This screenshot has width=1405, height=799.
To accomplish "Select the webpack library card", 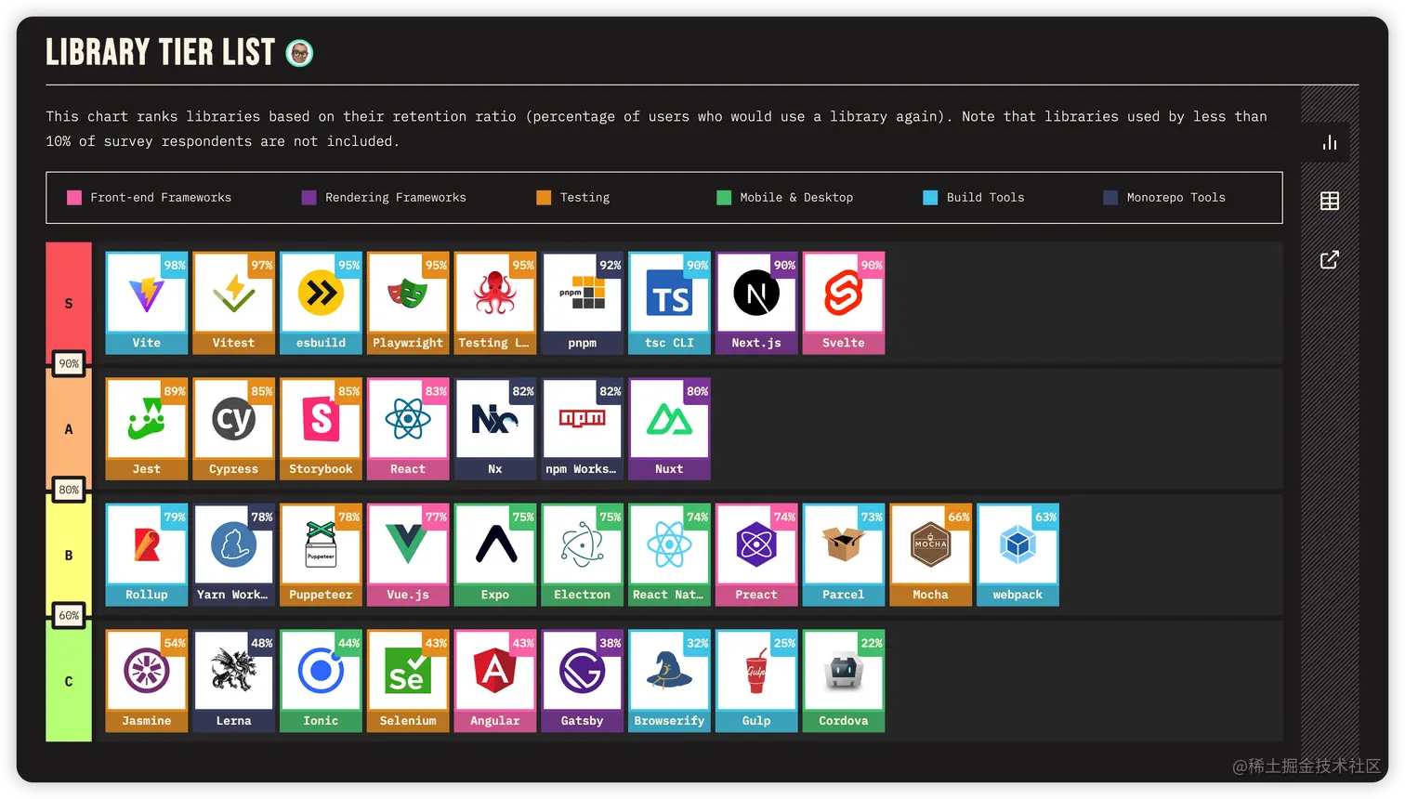I will 1018,555.
